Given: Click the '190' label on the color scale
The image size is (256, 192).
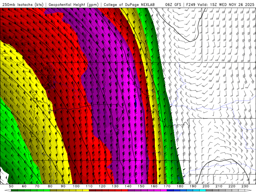Looking at the screenshot, I should (193, 186).
